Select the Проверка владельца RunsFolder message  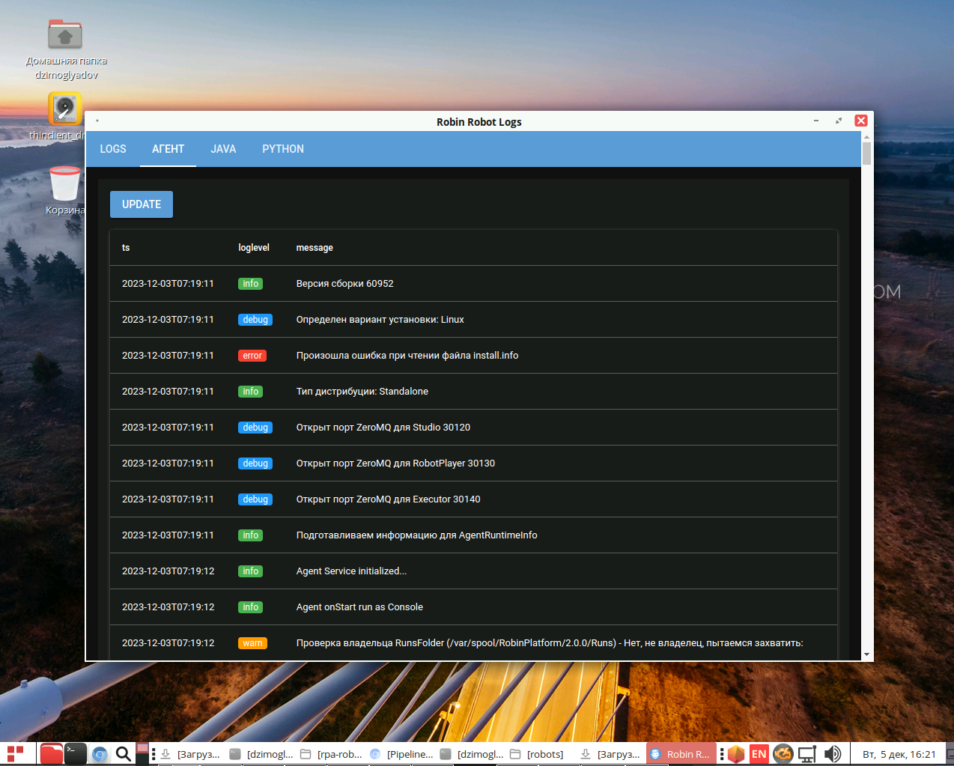click(x=550, y=643)
